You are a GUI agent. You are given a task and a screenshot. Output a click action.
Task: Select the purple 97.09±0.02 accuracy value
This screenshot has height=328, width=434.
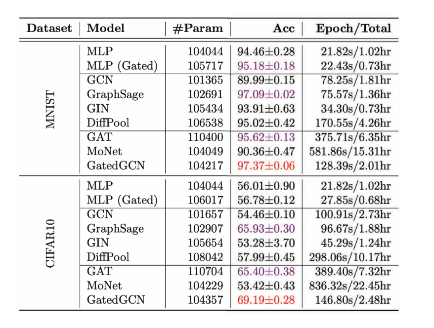tap(266, 94)
